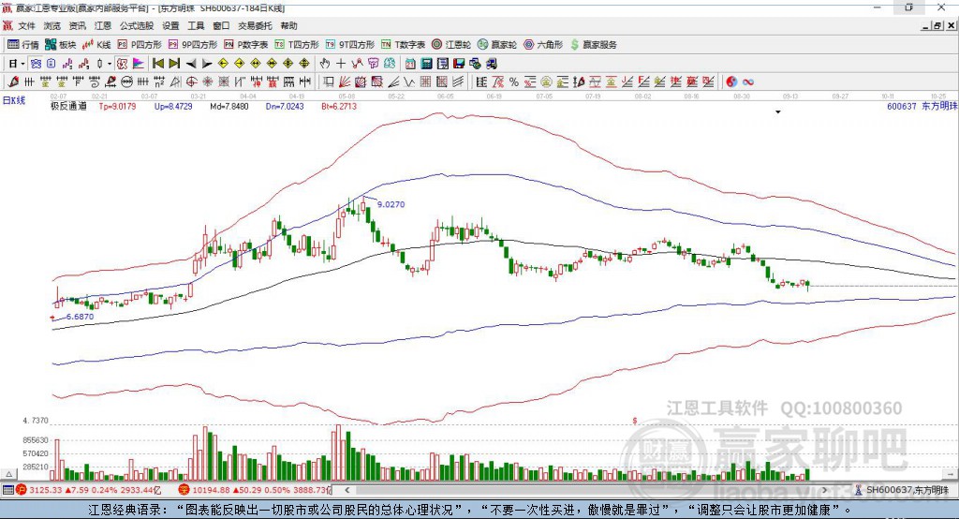Click the last yellow diamond arrow icon
Screen dimensions: 959x519
(x=304, y=64)
